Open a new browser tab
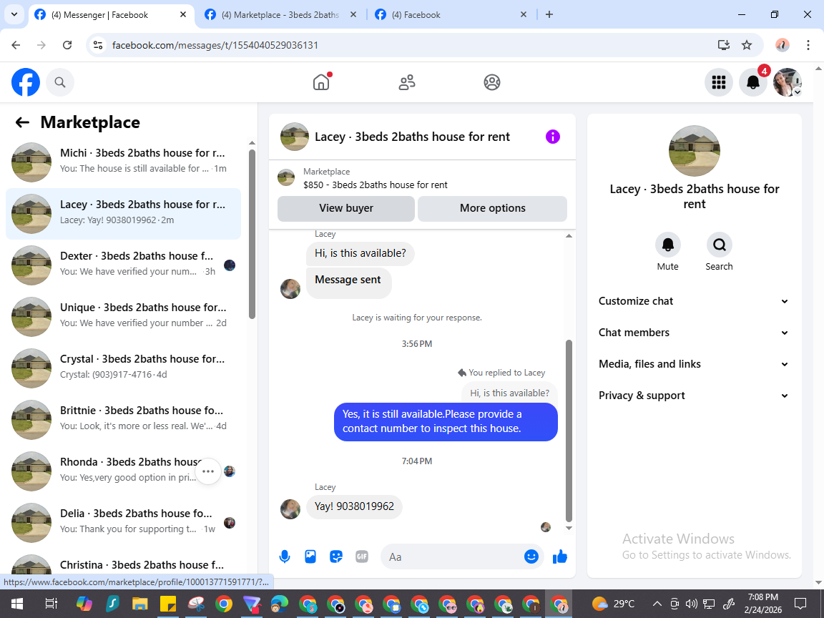Image resolution: width=824 pixels, height=618 pixels. click(x=549, y=15)
